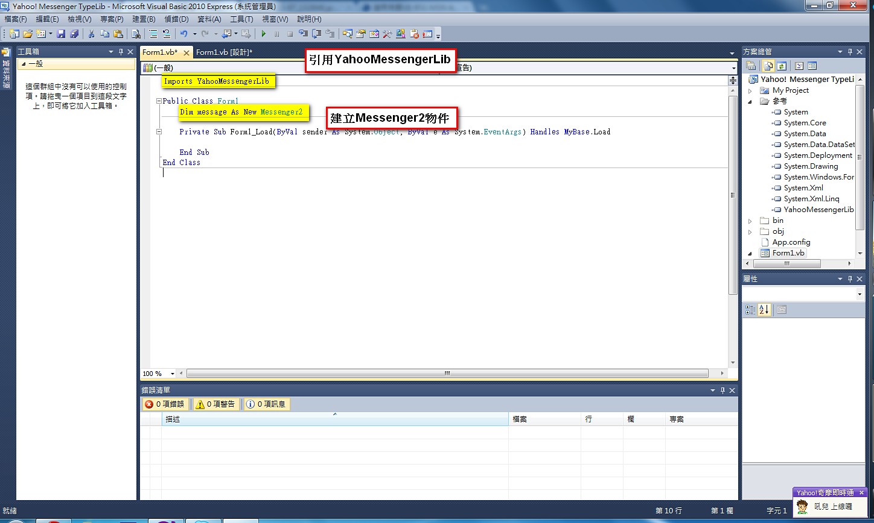Click the Find in Files toolbar icon
The height and width of the screenshot is (523, 874).
[x=136, y=34]
